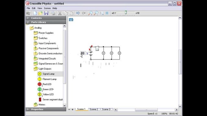
Task: Click the battery voltage input field
Action: tap(83, 53)
